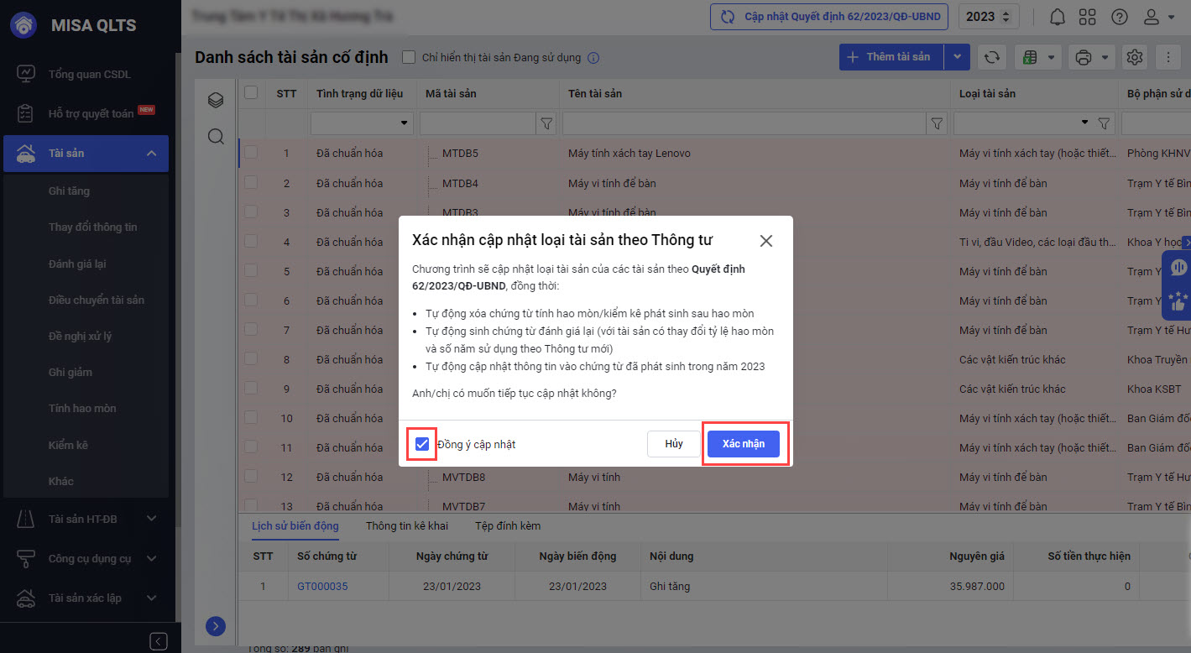Expand the arrow next to 'Thêm tài sản'
1191x653 pixels.
pyautogui.click(x=958, y=57)
